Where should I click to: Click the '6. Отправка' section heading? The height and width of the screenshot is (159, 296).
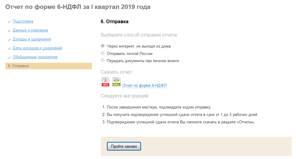(x=115, y=22)
